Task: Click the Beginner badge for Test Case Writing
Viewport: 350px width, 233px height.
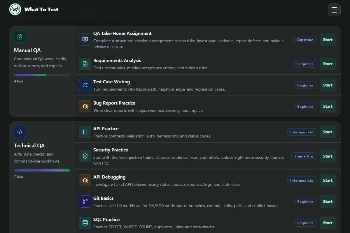Action: [305, 85]
